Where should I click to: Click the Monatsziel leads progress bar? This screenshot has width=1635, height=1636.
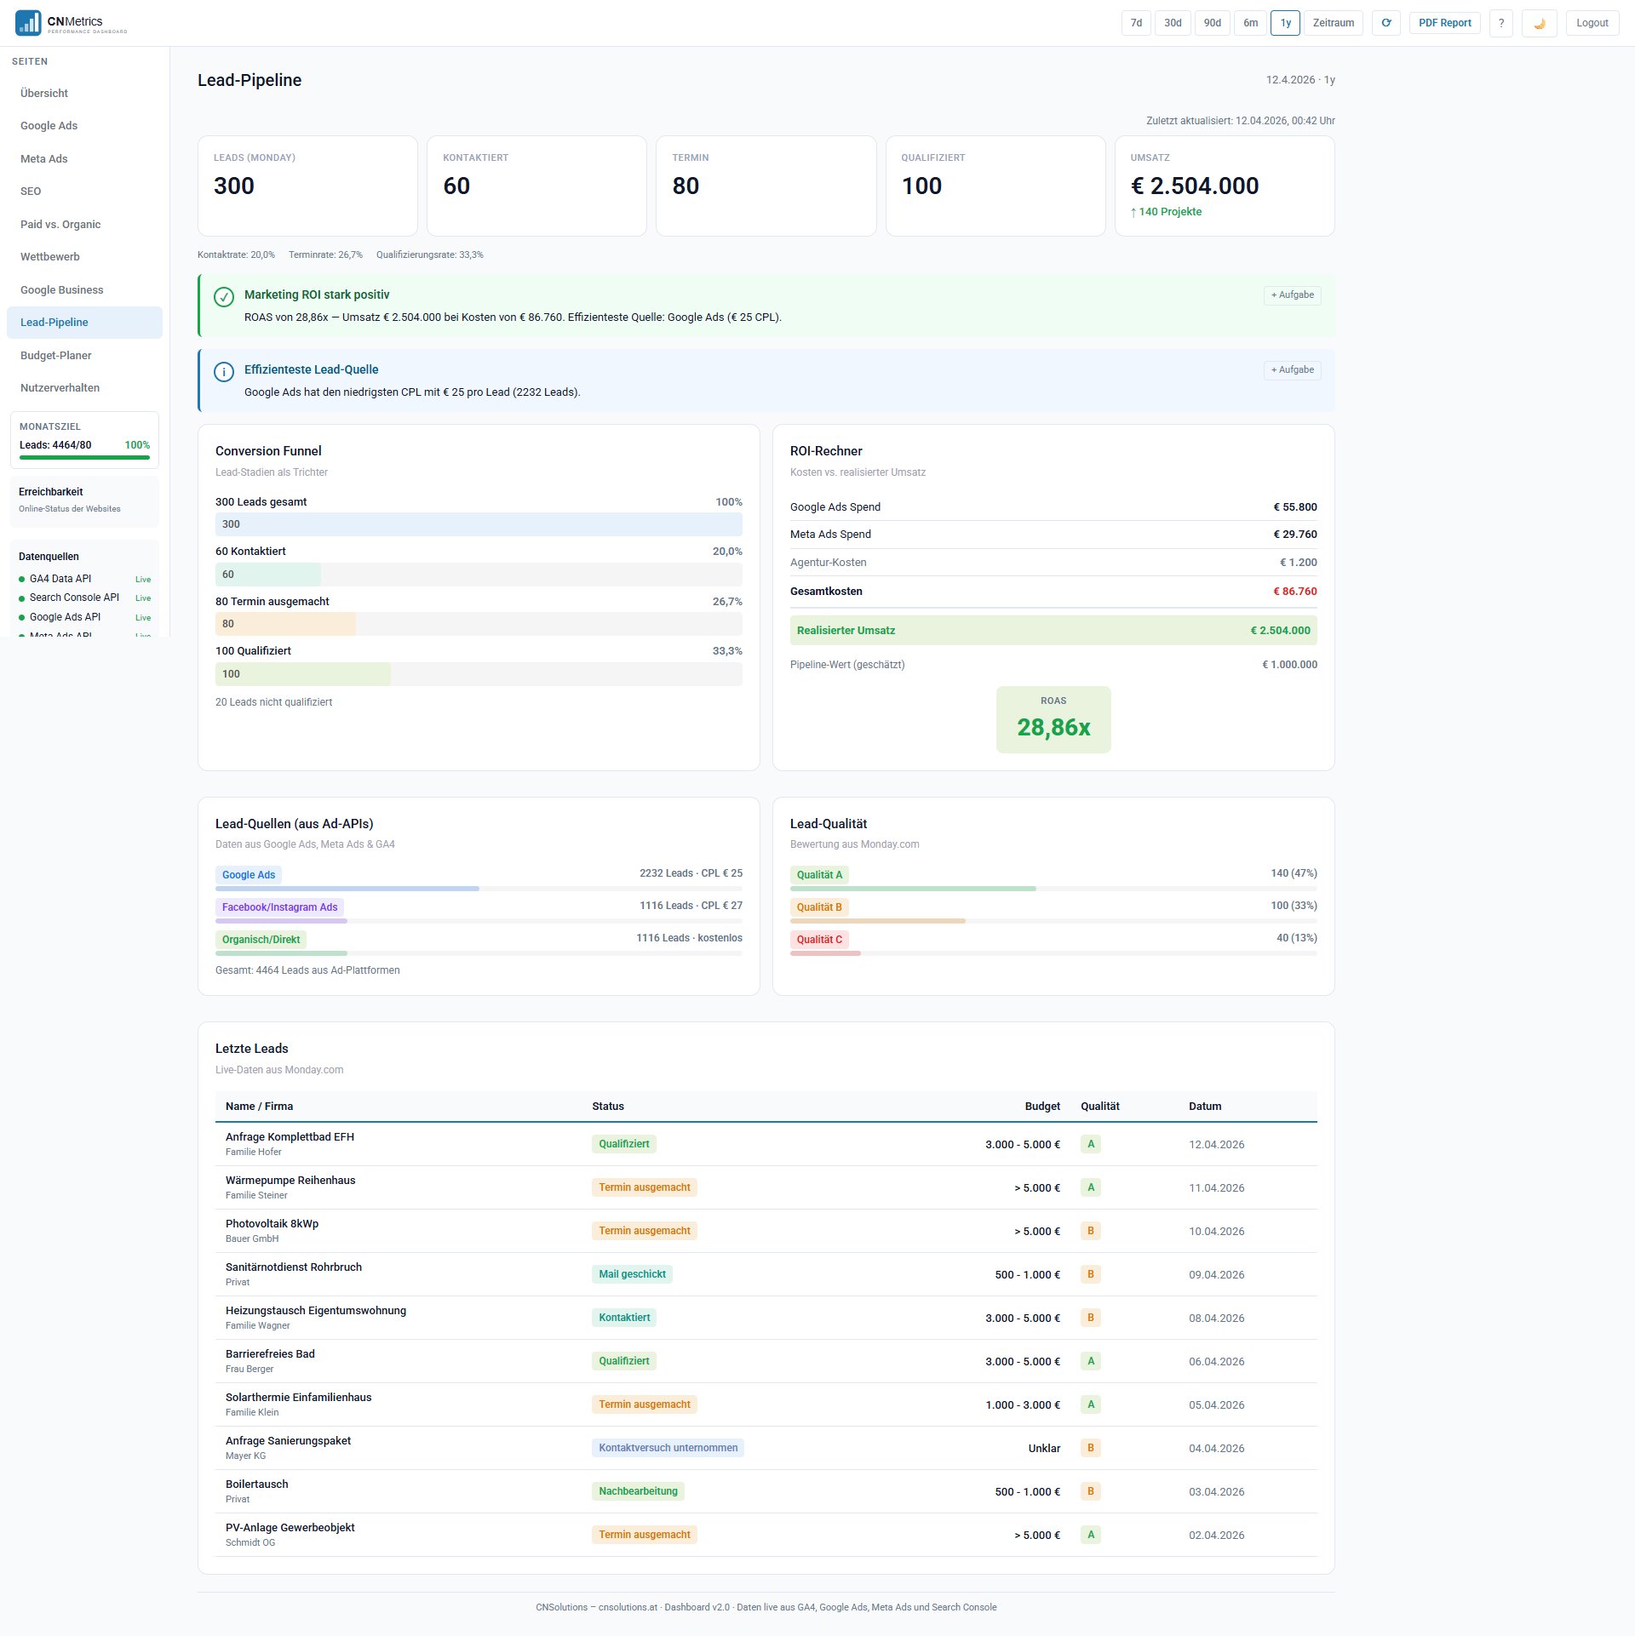click(84, 456)
